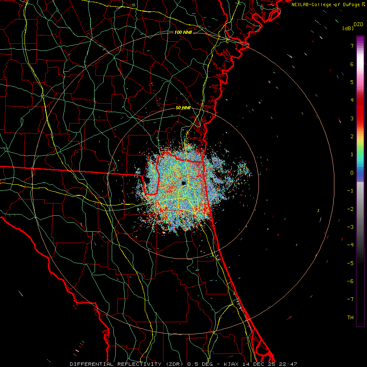Click the -2 value on the color scale
The image size is (367, 367).
[x=350, y=209]
